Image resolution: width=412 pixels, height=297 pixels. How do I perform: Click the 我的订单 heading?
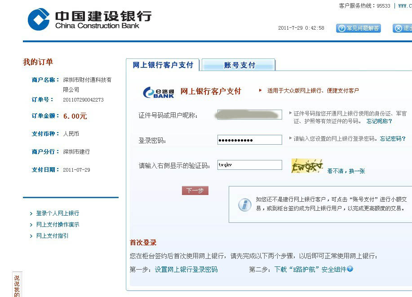38,62
